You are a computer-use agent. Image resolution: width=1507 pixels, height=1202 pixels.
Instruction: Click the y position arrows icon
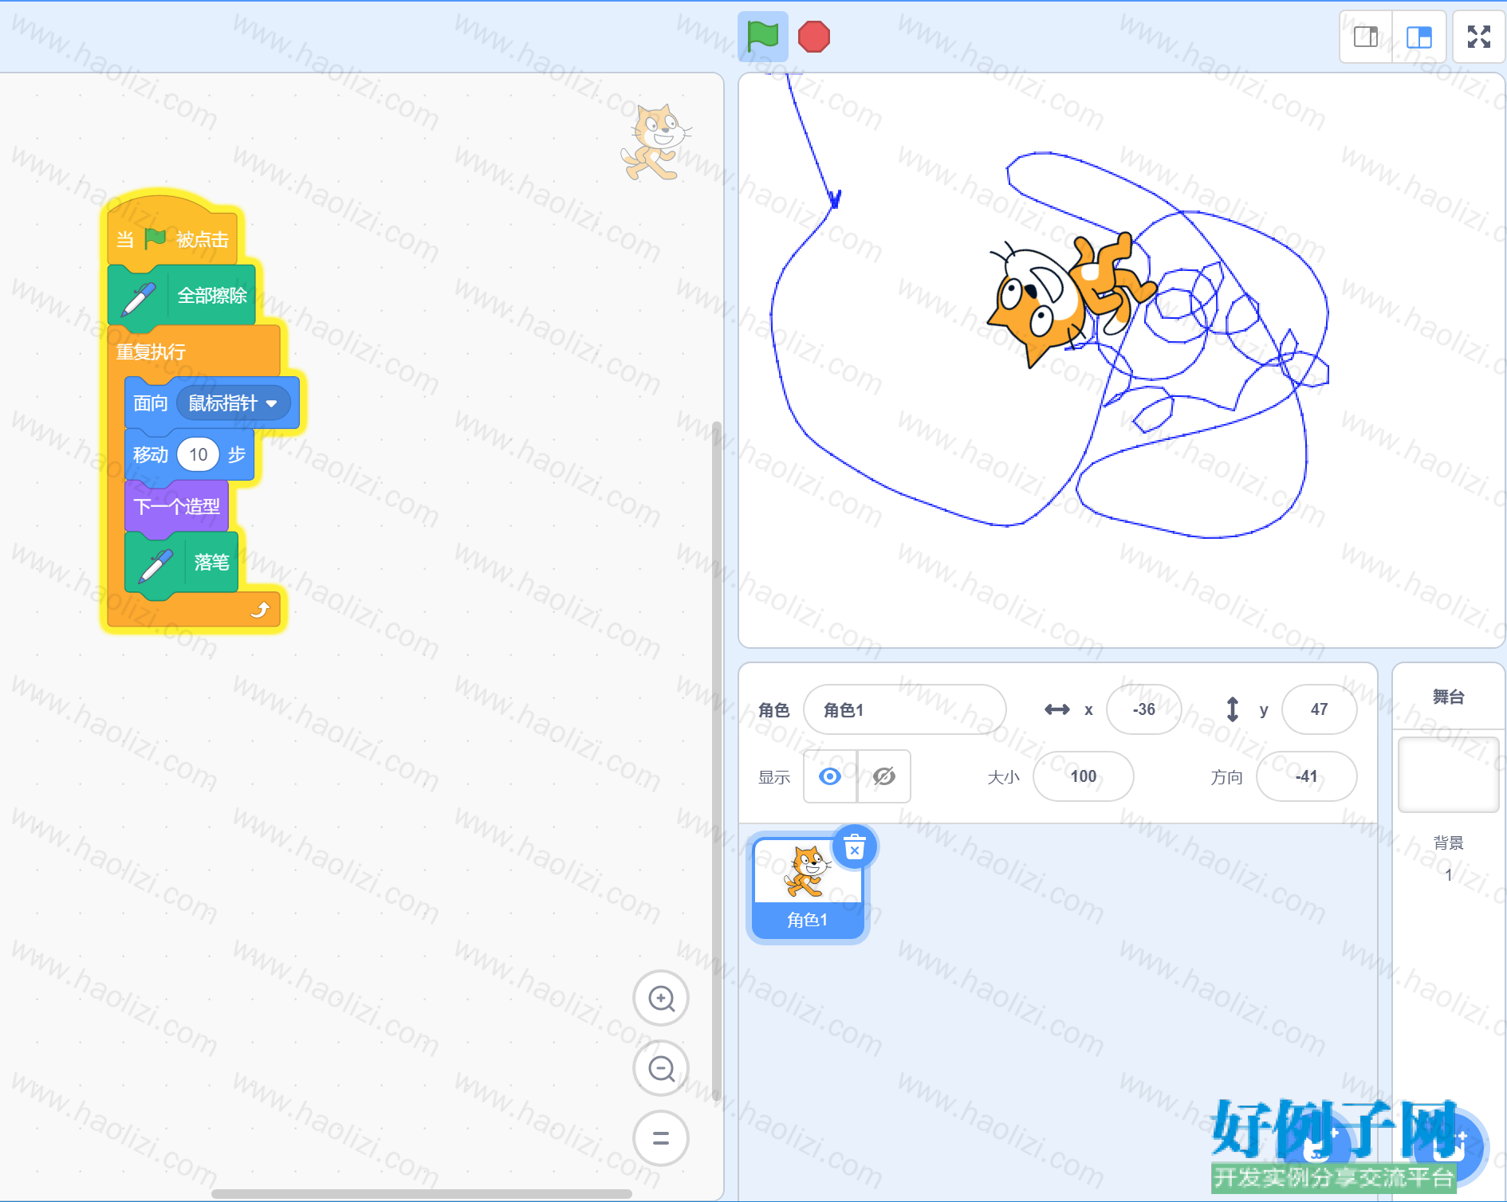tap(1233, 709)
